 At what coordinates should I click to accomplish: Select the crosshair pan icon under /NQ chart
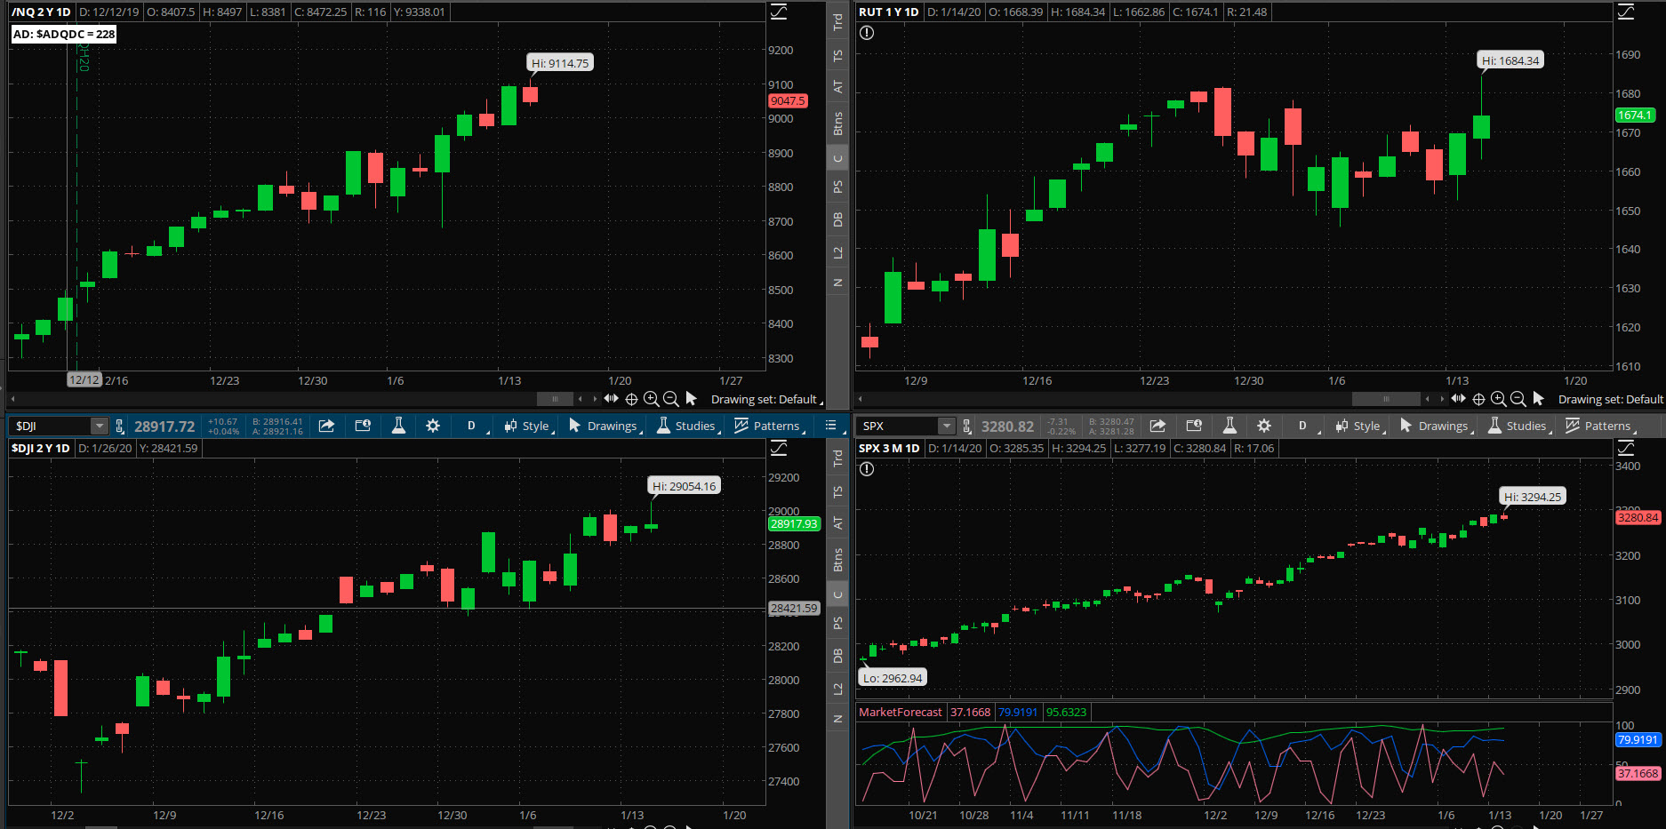(631, 399)
